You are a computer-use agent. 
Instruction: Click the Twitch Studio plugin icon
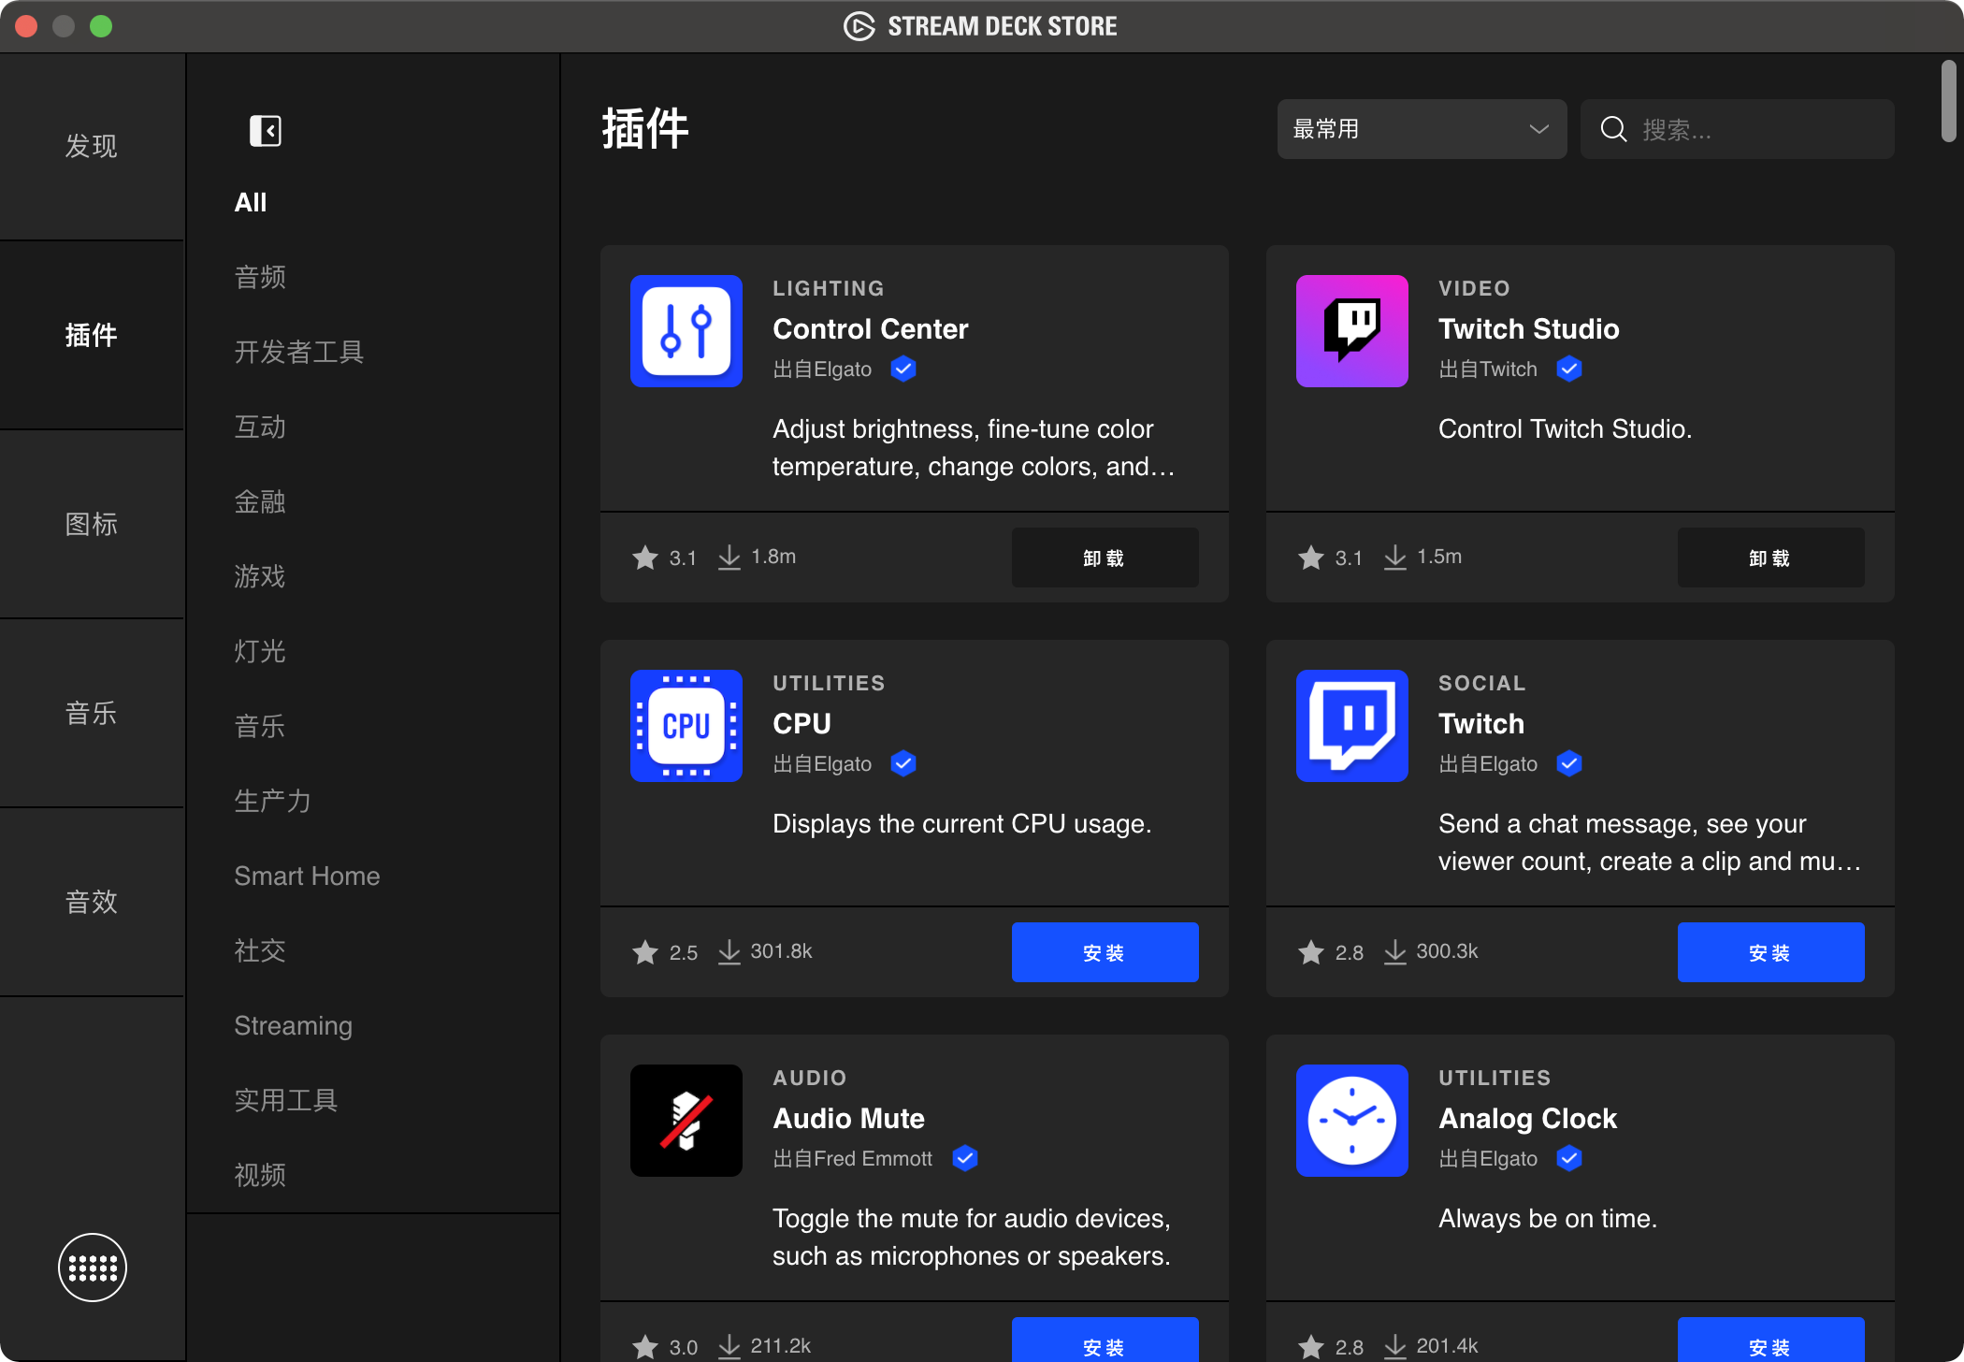pyautogui.click(x=1352, y=331)
